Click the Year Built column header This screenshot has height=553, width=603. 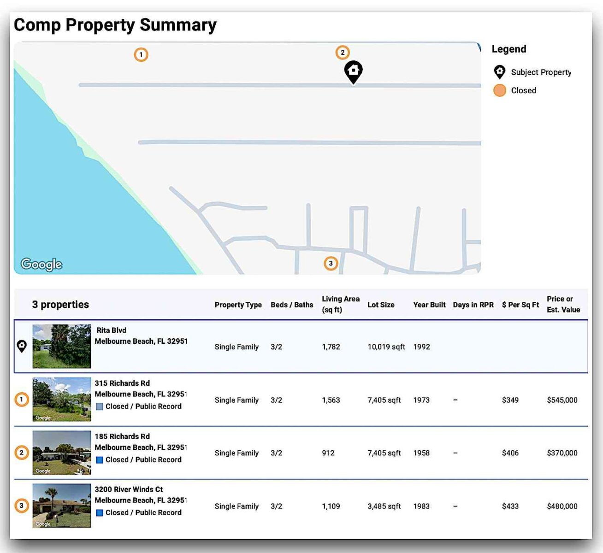tap(429, 305)
